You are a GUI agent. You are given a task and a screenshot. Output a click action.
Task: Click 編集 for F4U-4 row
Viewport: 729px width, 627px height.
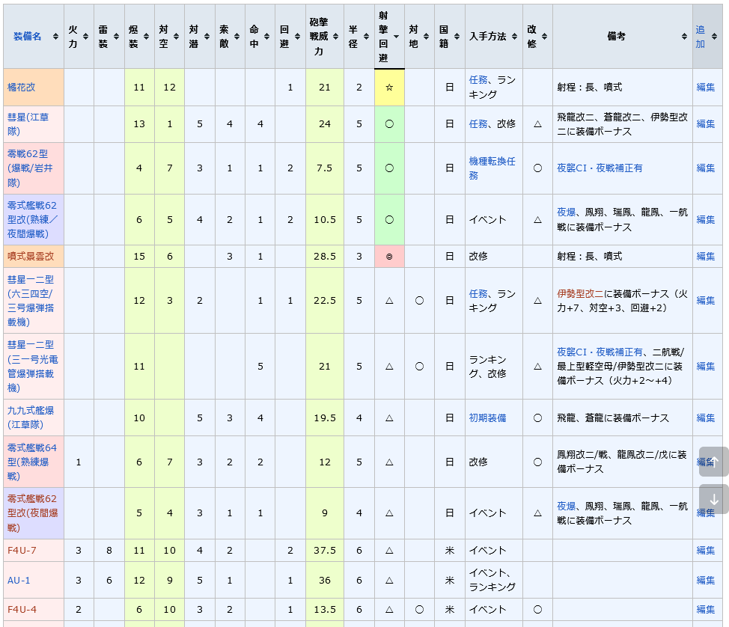[x=705, y=609]
